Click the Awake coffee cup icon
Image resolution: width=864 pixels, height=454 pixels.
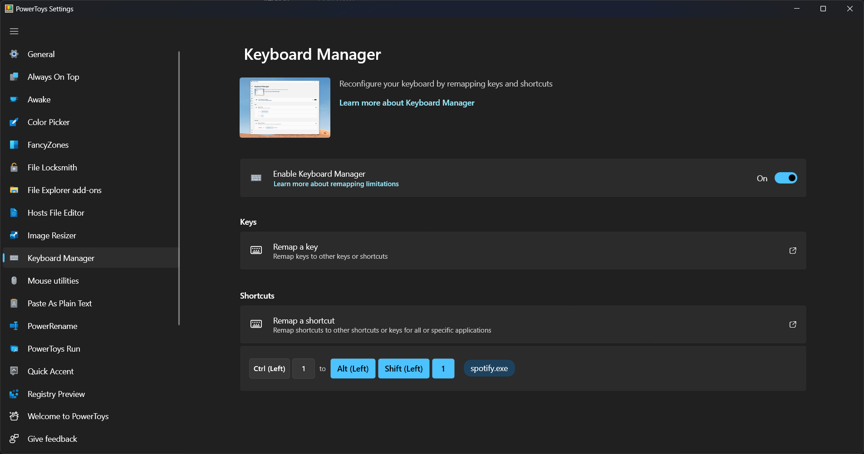tap(14, 99)
